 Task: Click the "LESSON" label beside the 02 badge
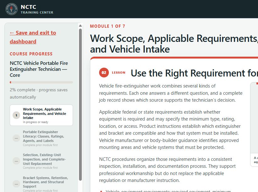click(119, 73)
